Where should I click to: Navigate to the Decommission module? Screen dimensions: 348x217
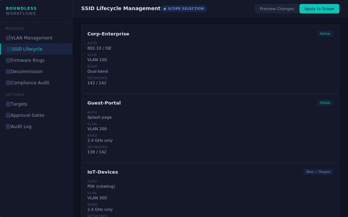pyautogui.click(x=27, y=72)
